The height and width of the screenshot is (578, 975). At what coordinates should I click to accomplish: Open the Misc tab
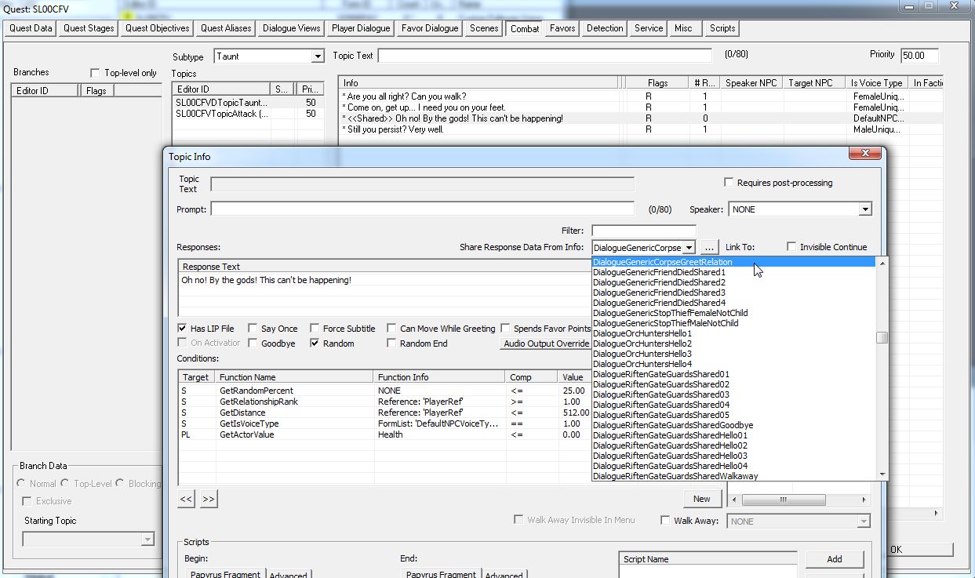coord(683,28)
